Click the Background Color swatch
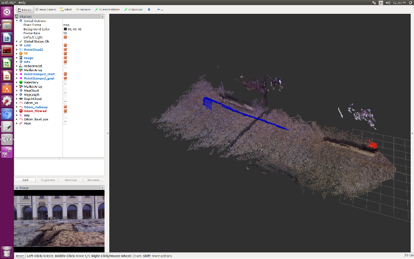 (x=65, y=29)
